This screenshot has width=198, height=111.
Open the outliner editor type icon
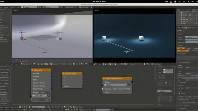click(x=178, y=10)
